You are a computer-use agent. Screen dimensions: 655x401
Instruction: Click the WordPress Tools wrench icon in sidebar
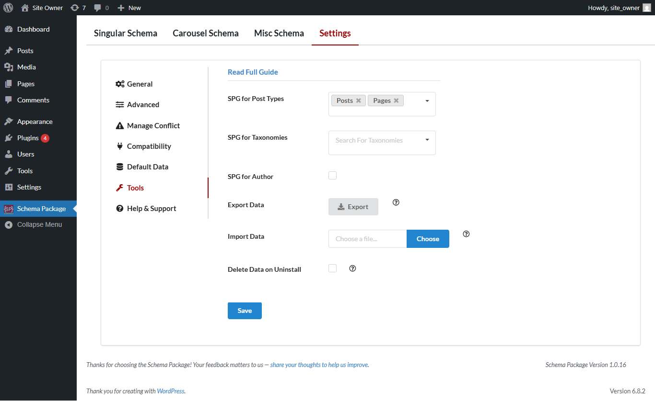click(9, 171)
